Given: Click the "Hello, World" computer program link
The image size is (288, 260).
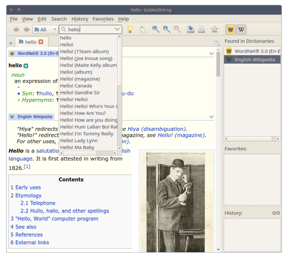Looking at the screenshot, I should [54, 219].
